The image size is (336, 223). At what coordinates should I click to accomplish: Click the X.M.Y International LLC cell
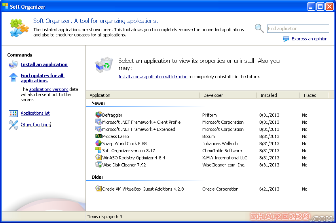coord(225,158)
